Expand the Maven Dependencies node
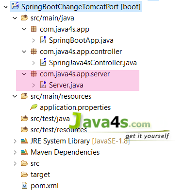184x195 pixels. click(x=15, y=152)
